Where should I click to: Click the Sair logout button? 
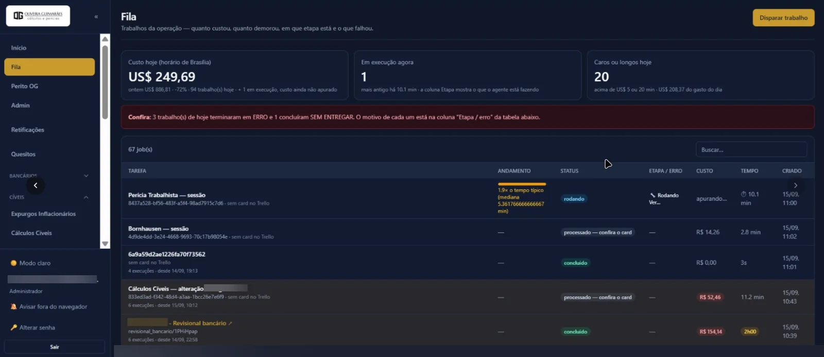tap(55, 347)
